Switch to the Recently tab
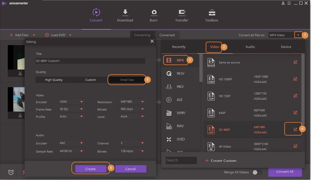The height and width of the screenshot is (180, 311). 179,47
